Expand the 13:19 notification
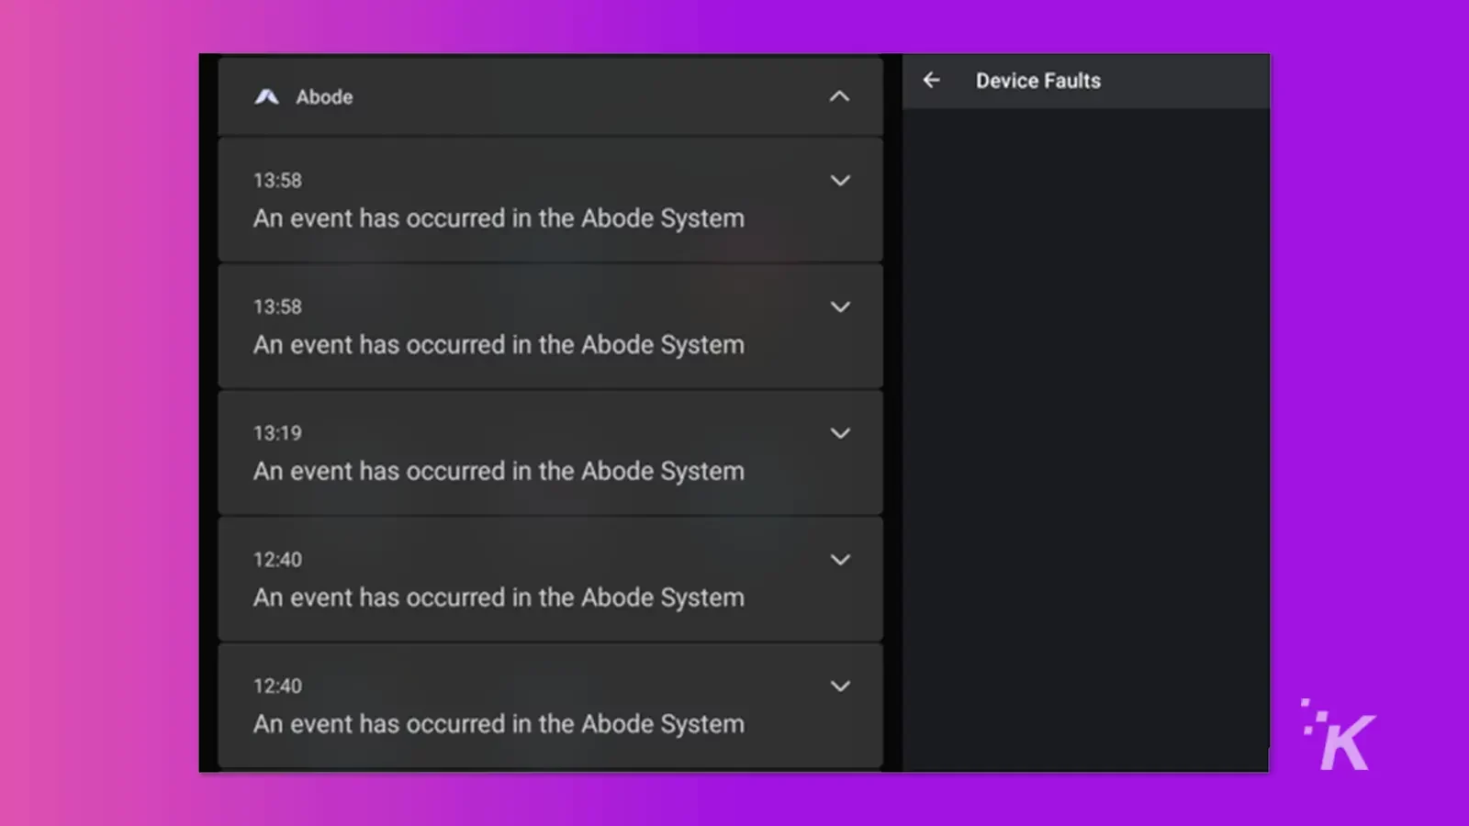This screenshot has height=826, width=1469. (840, 433)
